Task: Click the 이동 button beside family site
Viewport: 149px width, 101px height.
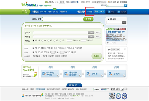Action: (125, 89)
